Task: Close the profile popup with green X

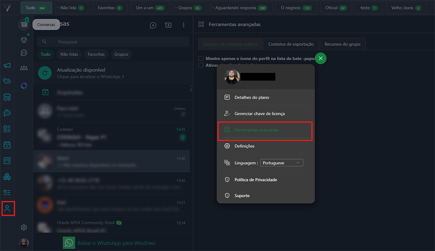Action: point(321,58)
